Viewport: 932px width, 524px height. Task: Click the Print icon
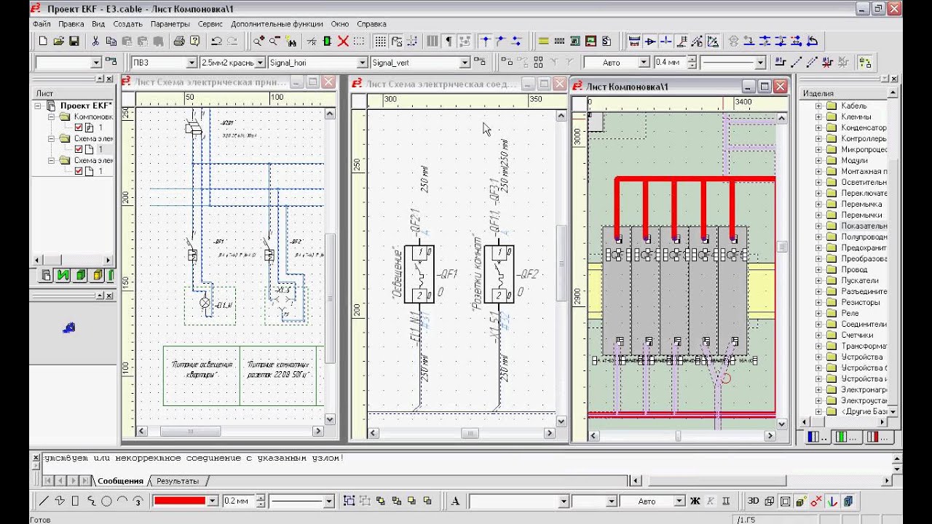[x=179, y=41]
